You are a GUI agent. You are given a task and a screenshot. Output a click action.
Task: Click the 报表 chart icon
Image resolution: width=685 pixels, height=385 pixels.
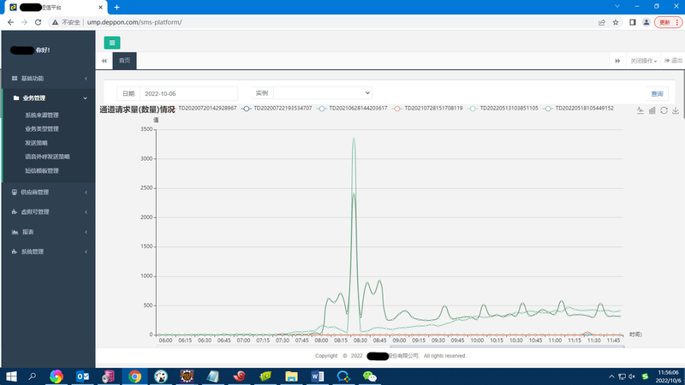[x=15, y=232]
